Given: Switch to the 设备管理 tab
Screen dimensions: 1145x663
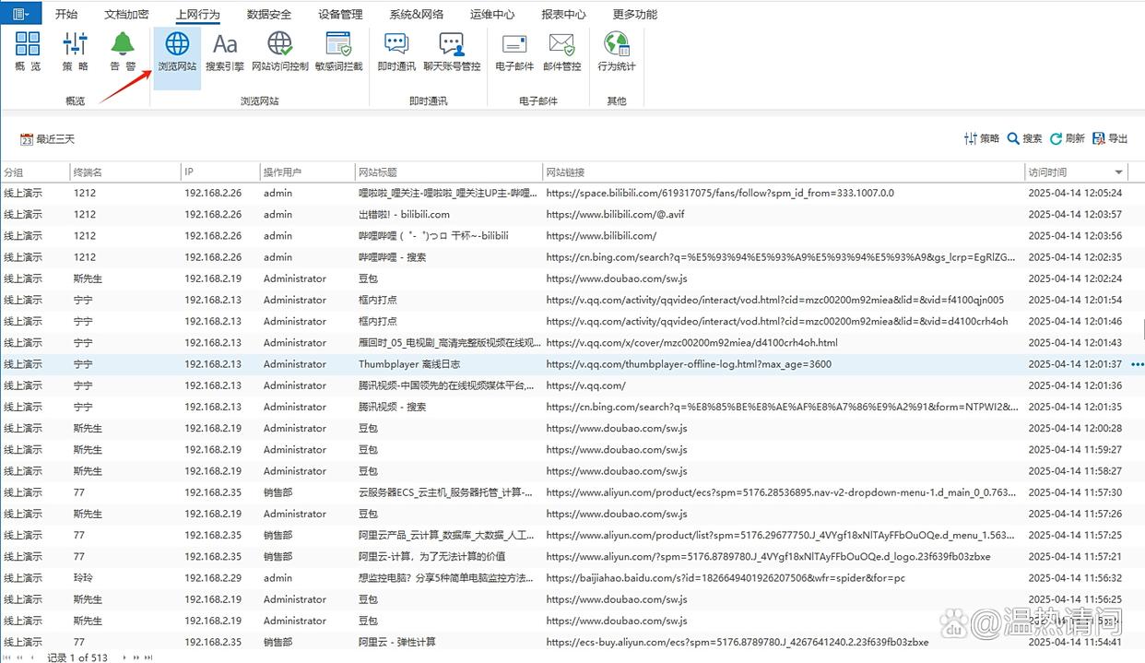Looking at the screenshot, I should (x=340, y=14).
